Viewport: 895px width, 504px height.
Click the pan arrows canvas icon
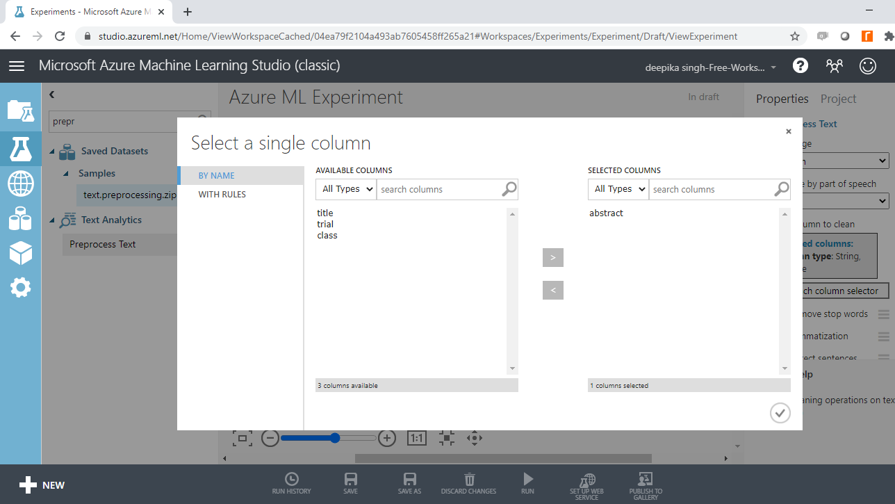coord(475,438)
